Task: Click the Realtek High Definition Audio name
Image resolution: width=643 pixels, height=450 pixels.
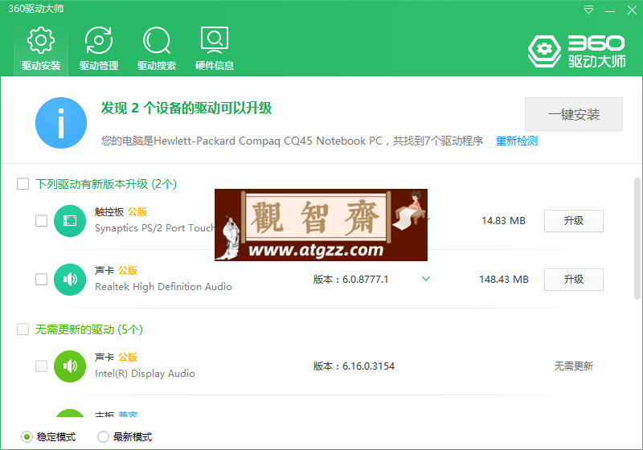Action: (x=163, y=287)
